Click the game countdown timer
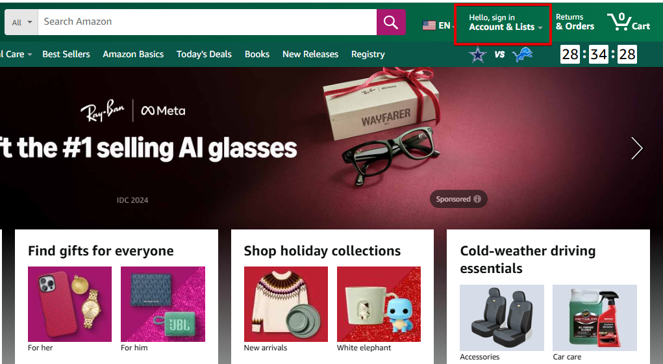The height and width of the screenshot is (364, 663). pos(598,54)
